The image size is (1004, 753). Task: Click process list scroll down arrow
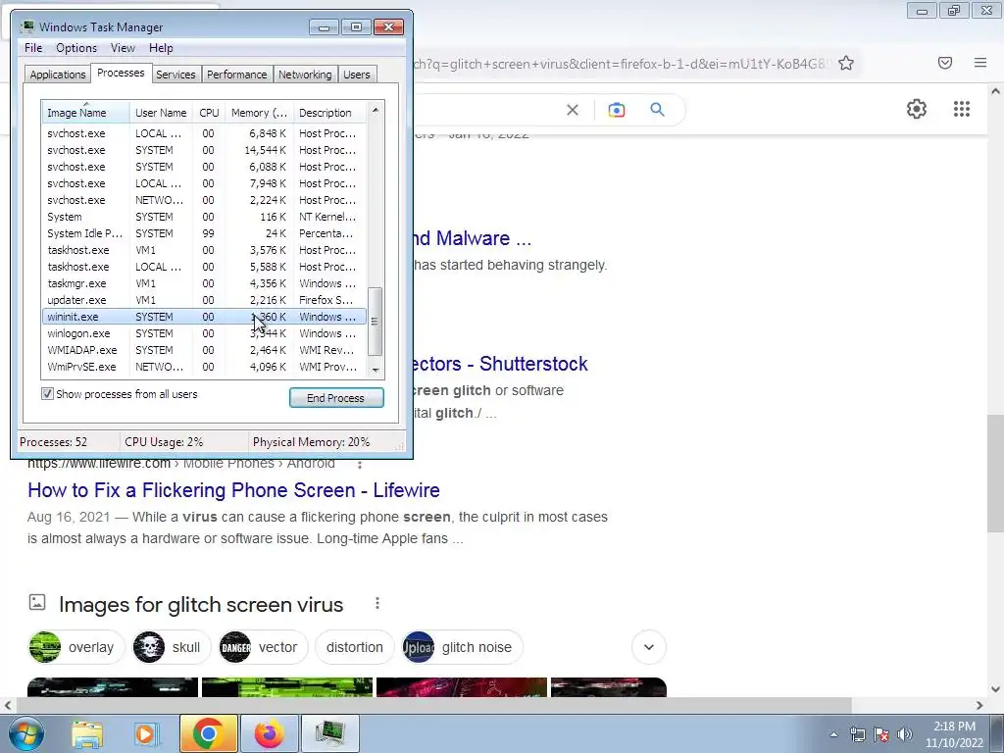coord(376,370)
